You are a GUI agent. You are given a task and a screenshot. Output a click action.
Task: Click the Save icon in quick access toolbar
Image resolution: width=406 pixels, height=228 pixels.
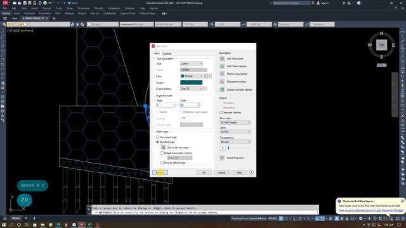pos(25,3)
